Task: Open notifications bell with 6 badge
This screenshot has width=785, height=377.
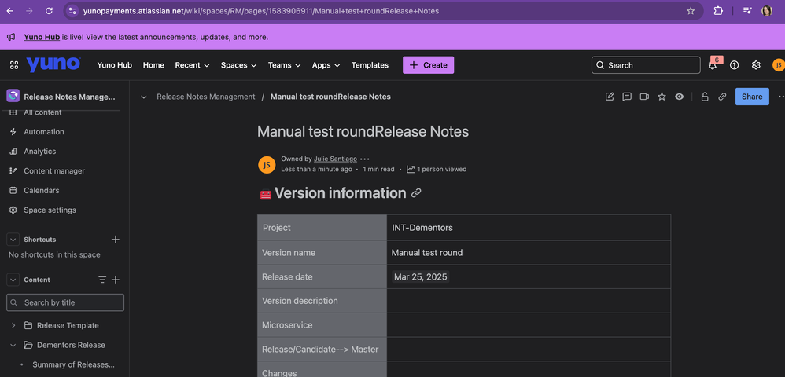Action: click(x=713, y=65)
